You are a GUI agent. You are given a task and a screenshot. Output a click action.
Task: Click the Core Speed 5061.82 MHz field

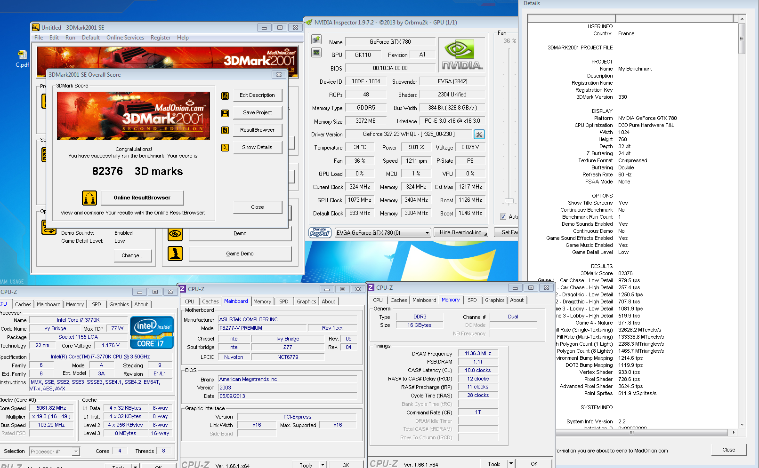tap(51, 408)
